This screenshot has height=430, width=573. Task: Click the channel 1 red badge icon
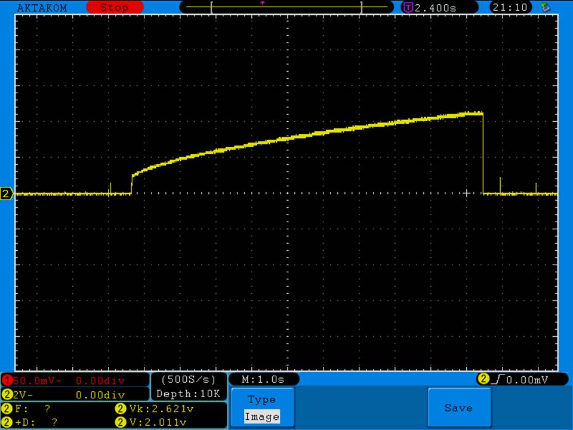(7, 380)
